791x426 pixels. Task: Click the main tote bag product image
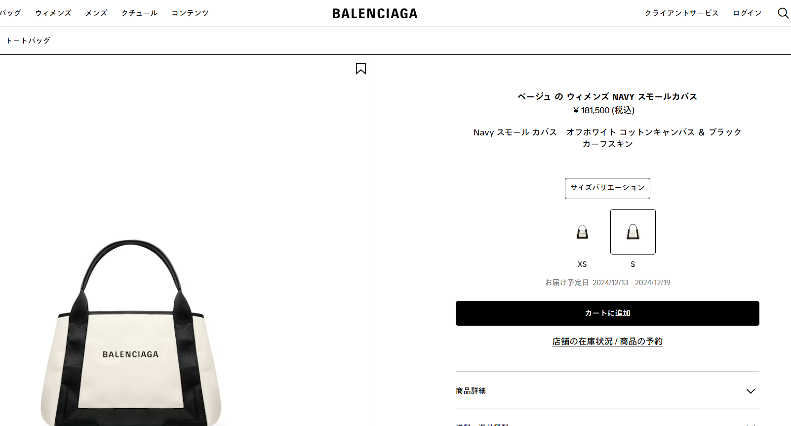pyautogui.click(x=130, y=333)
